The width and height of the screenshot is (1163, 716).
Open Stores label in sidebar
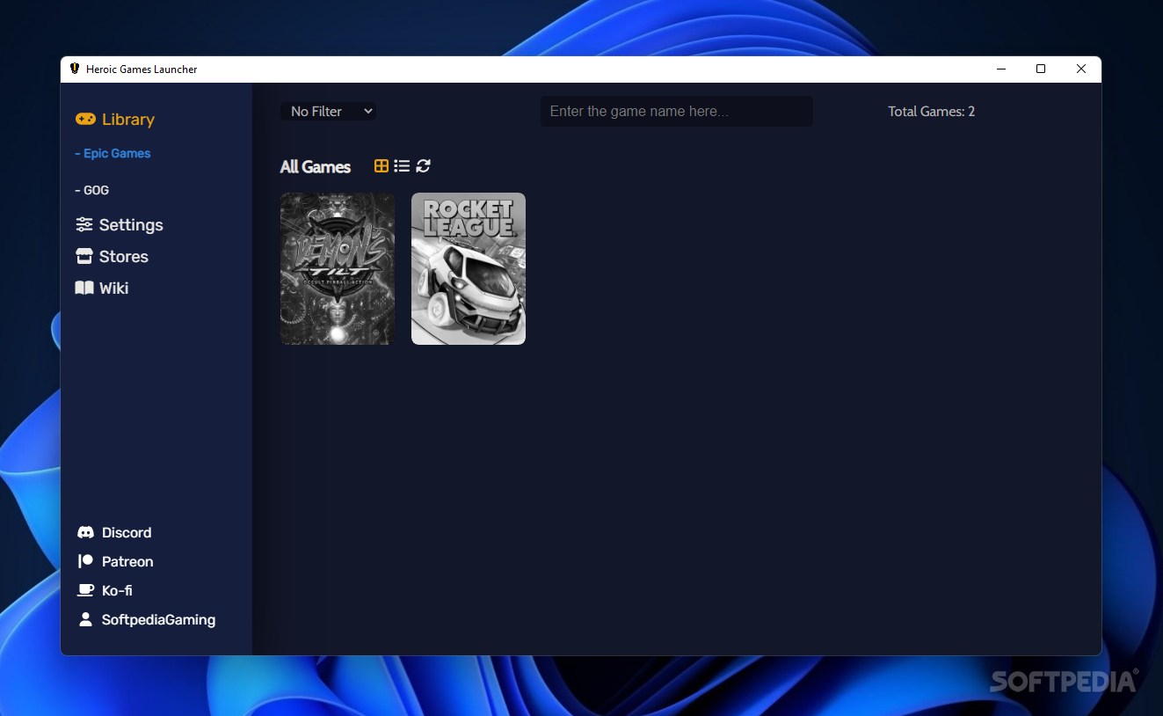click(124, 256)
